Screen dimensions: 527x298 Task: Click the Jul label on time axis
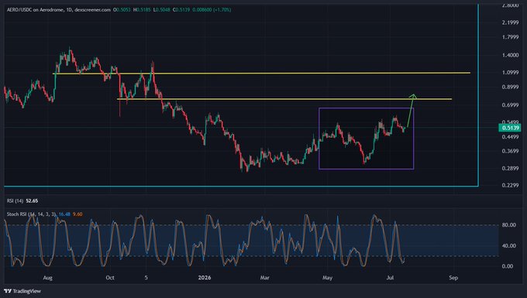(390, 278)
